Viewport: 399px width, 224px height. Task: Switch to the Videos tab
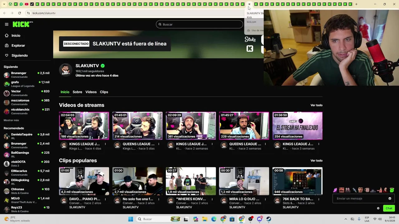click(91, 92)
